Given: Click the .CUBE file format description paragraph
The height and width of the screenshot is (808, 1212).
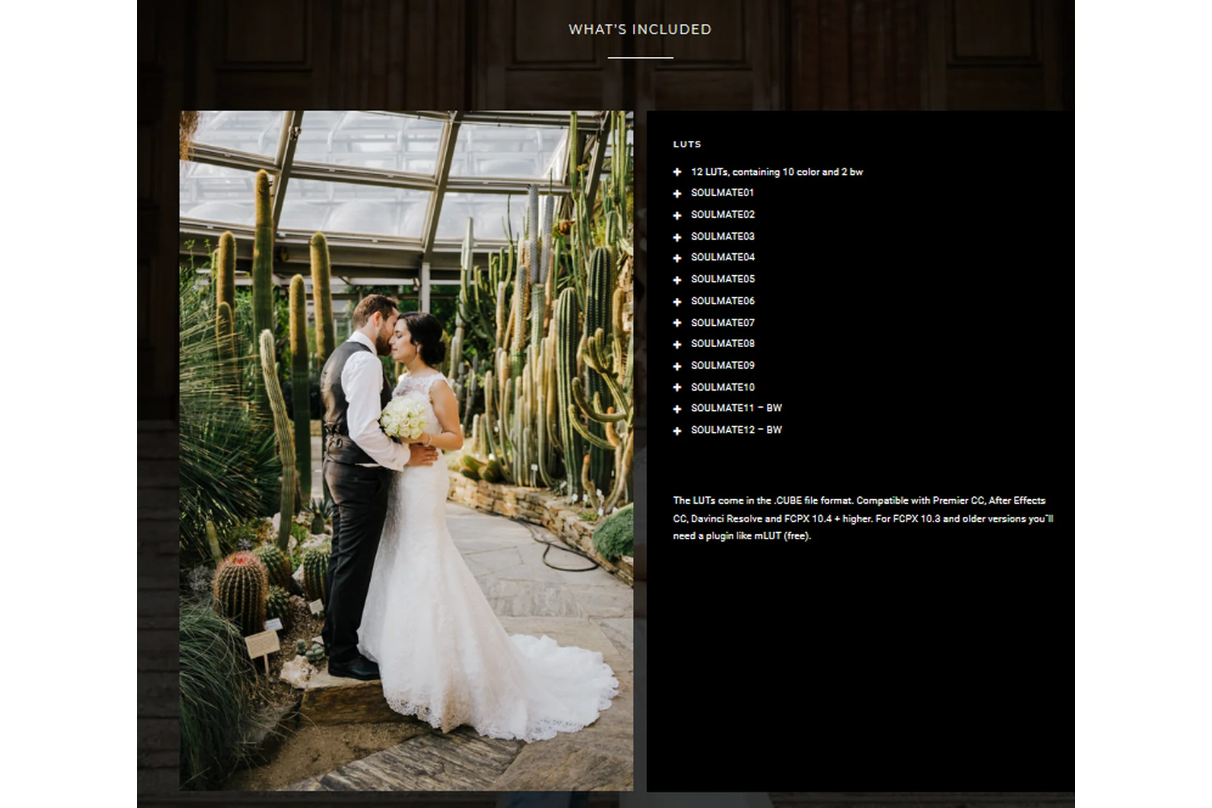Looking at the screenshot, I should [x=862, y=518].
